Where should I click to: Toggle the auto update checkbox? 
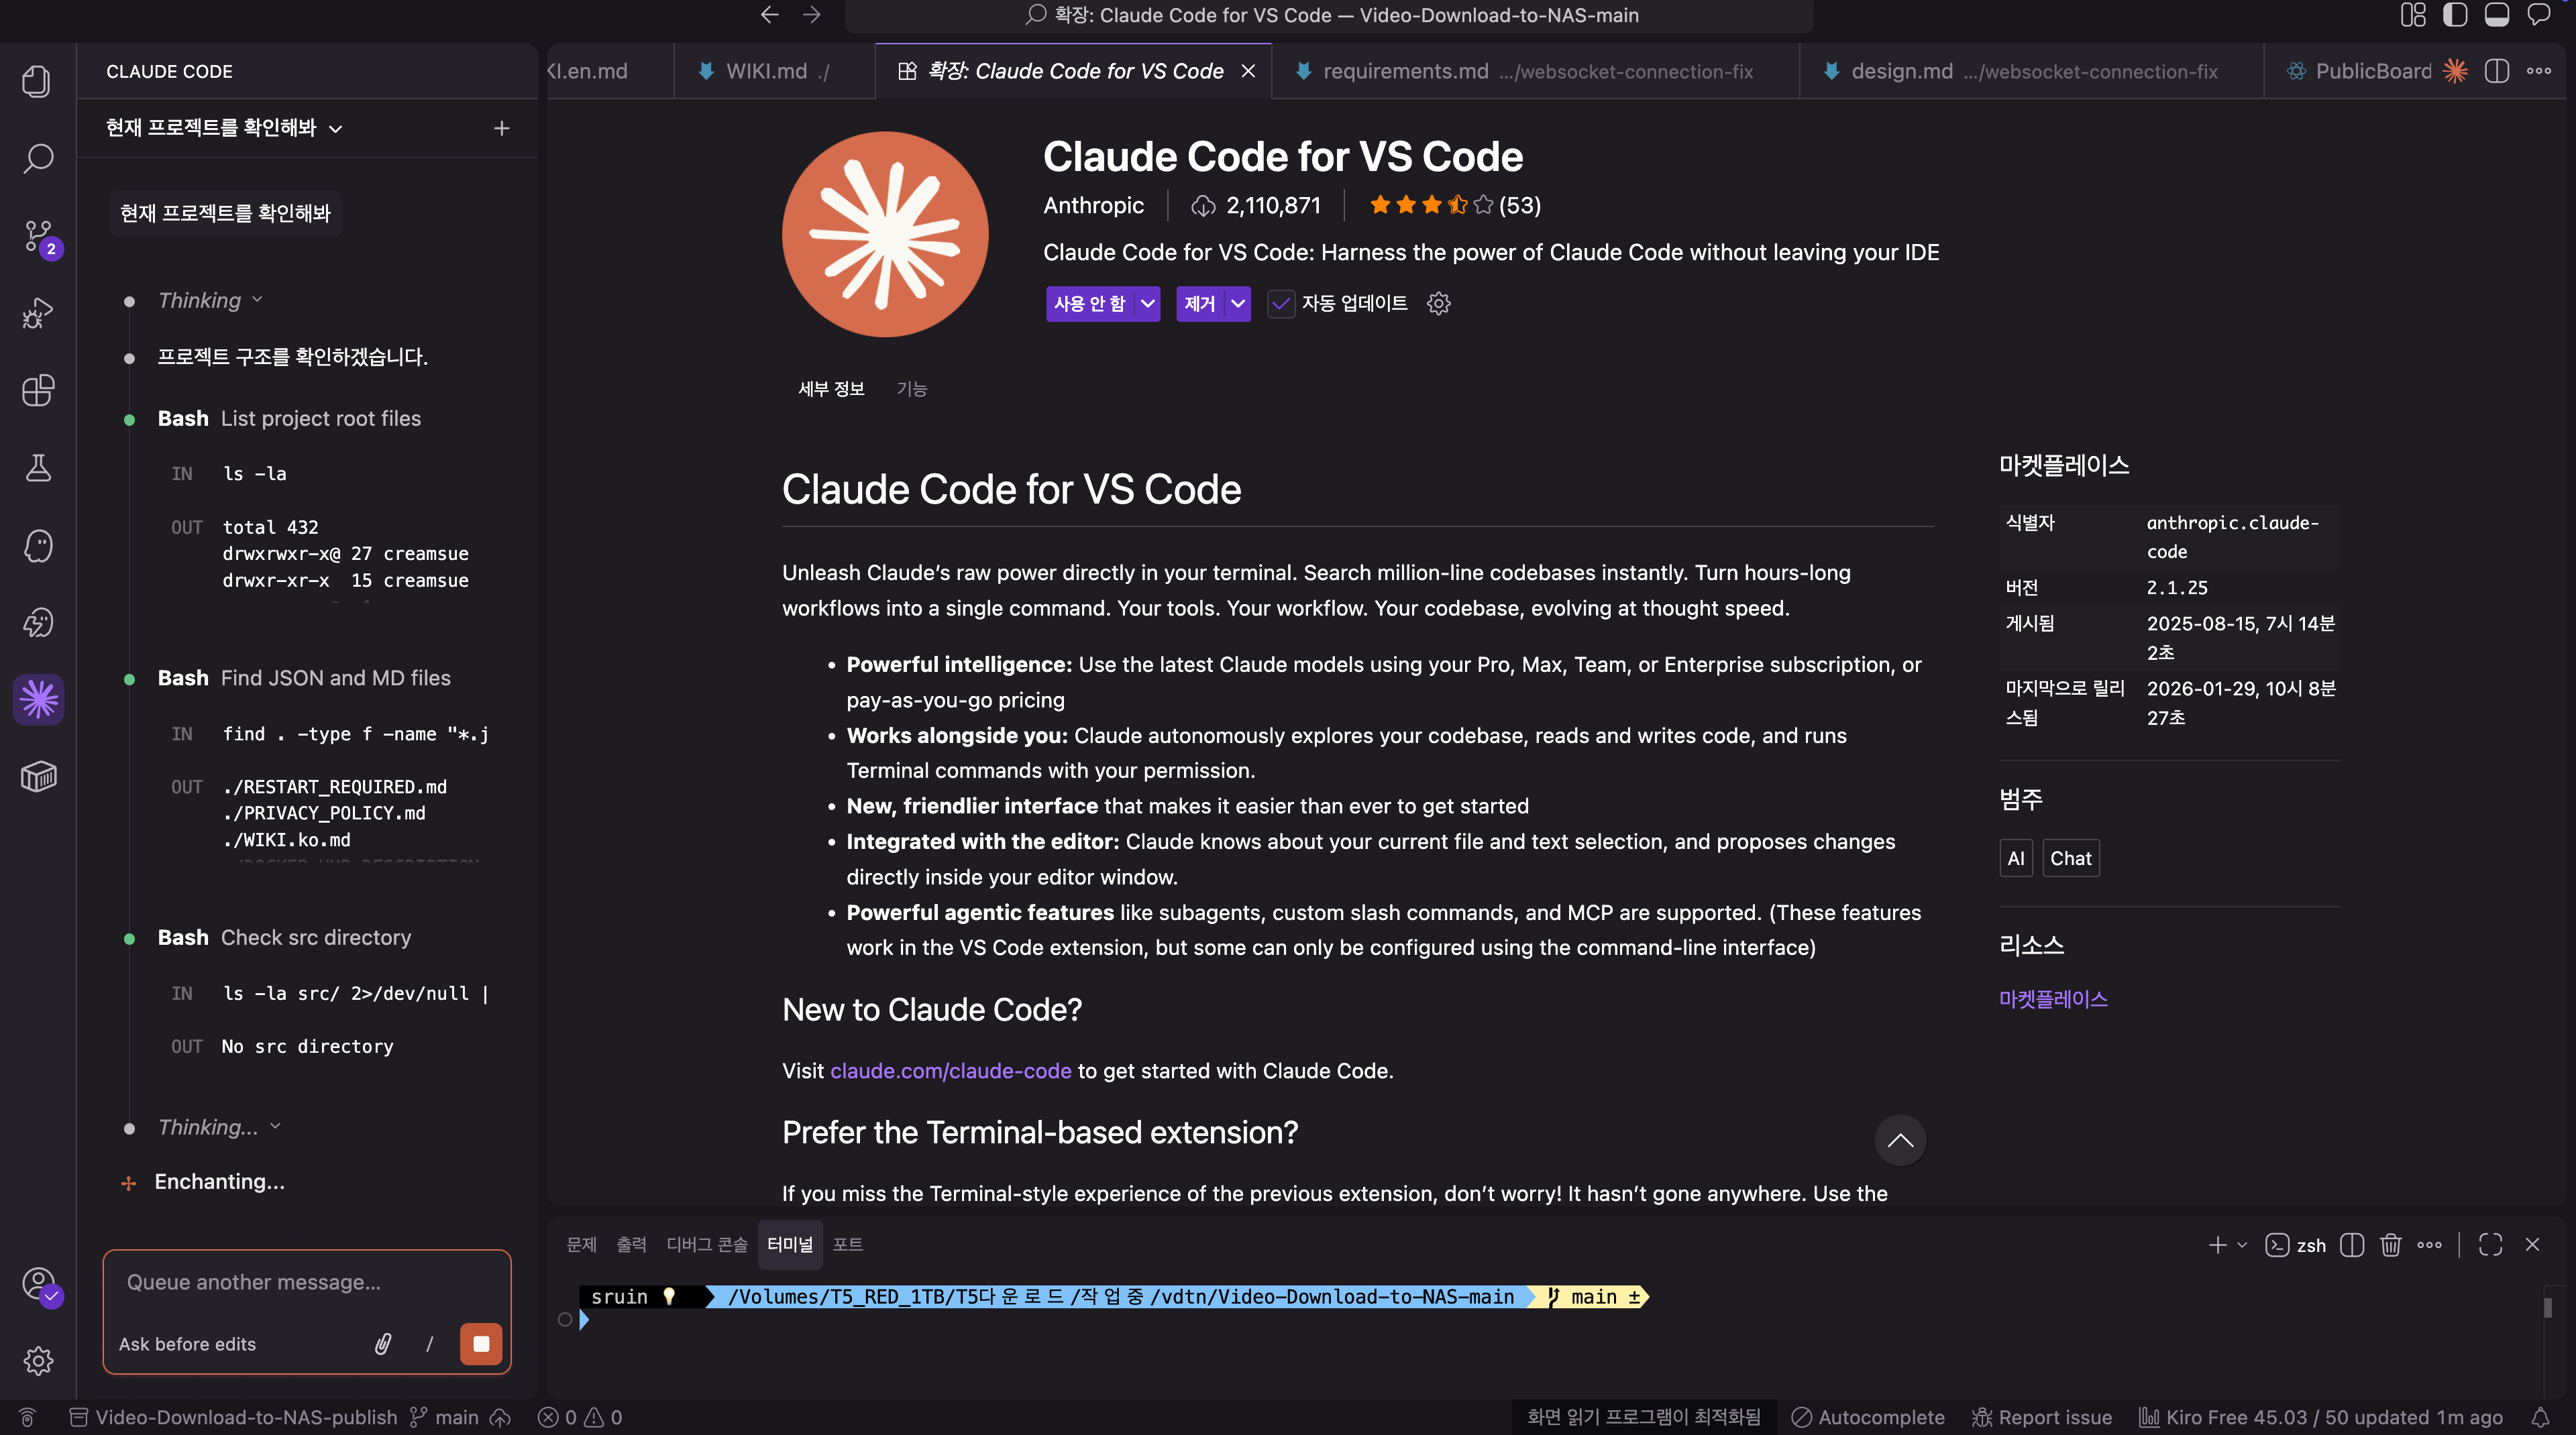tap(1281, 304)
